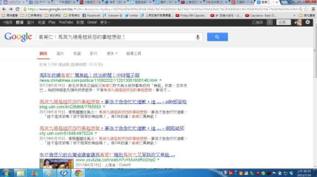Activate voice search microphone icon
This screenshot has width=317, height=177.
(198, 37)
